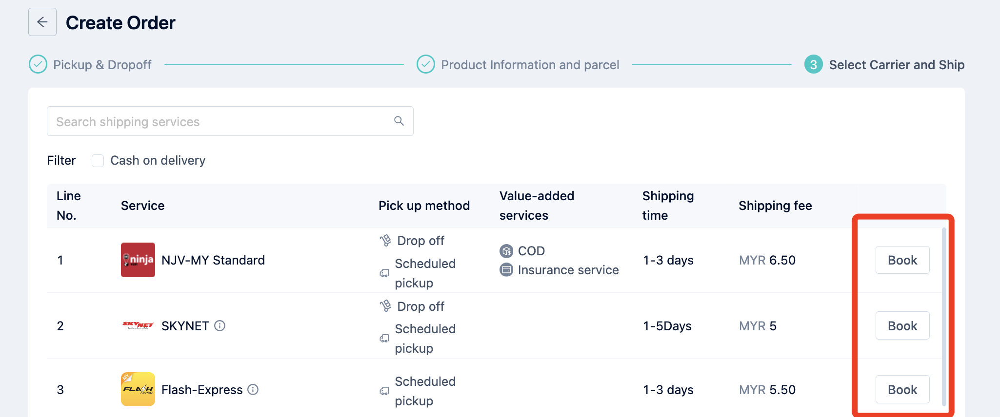The width and height of the screenshot is (1000, 417).
Task: Click the MYR 5.50 shipping fee
Action: (767, 390)
